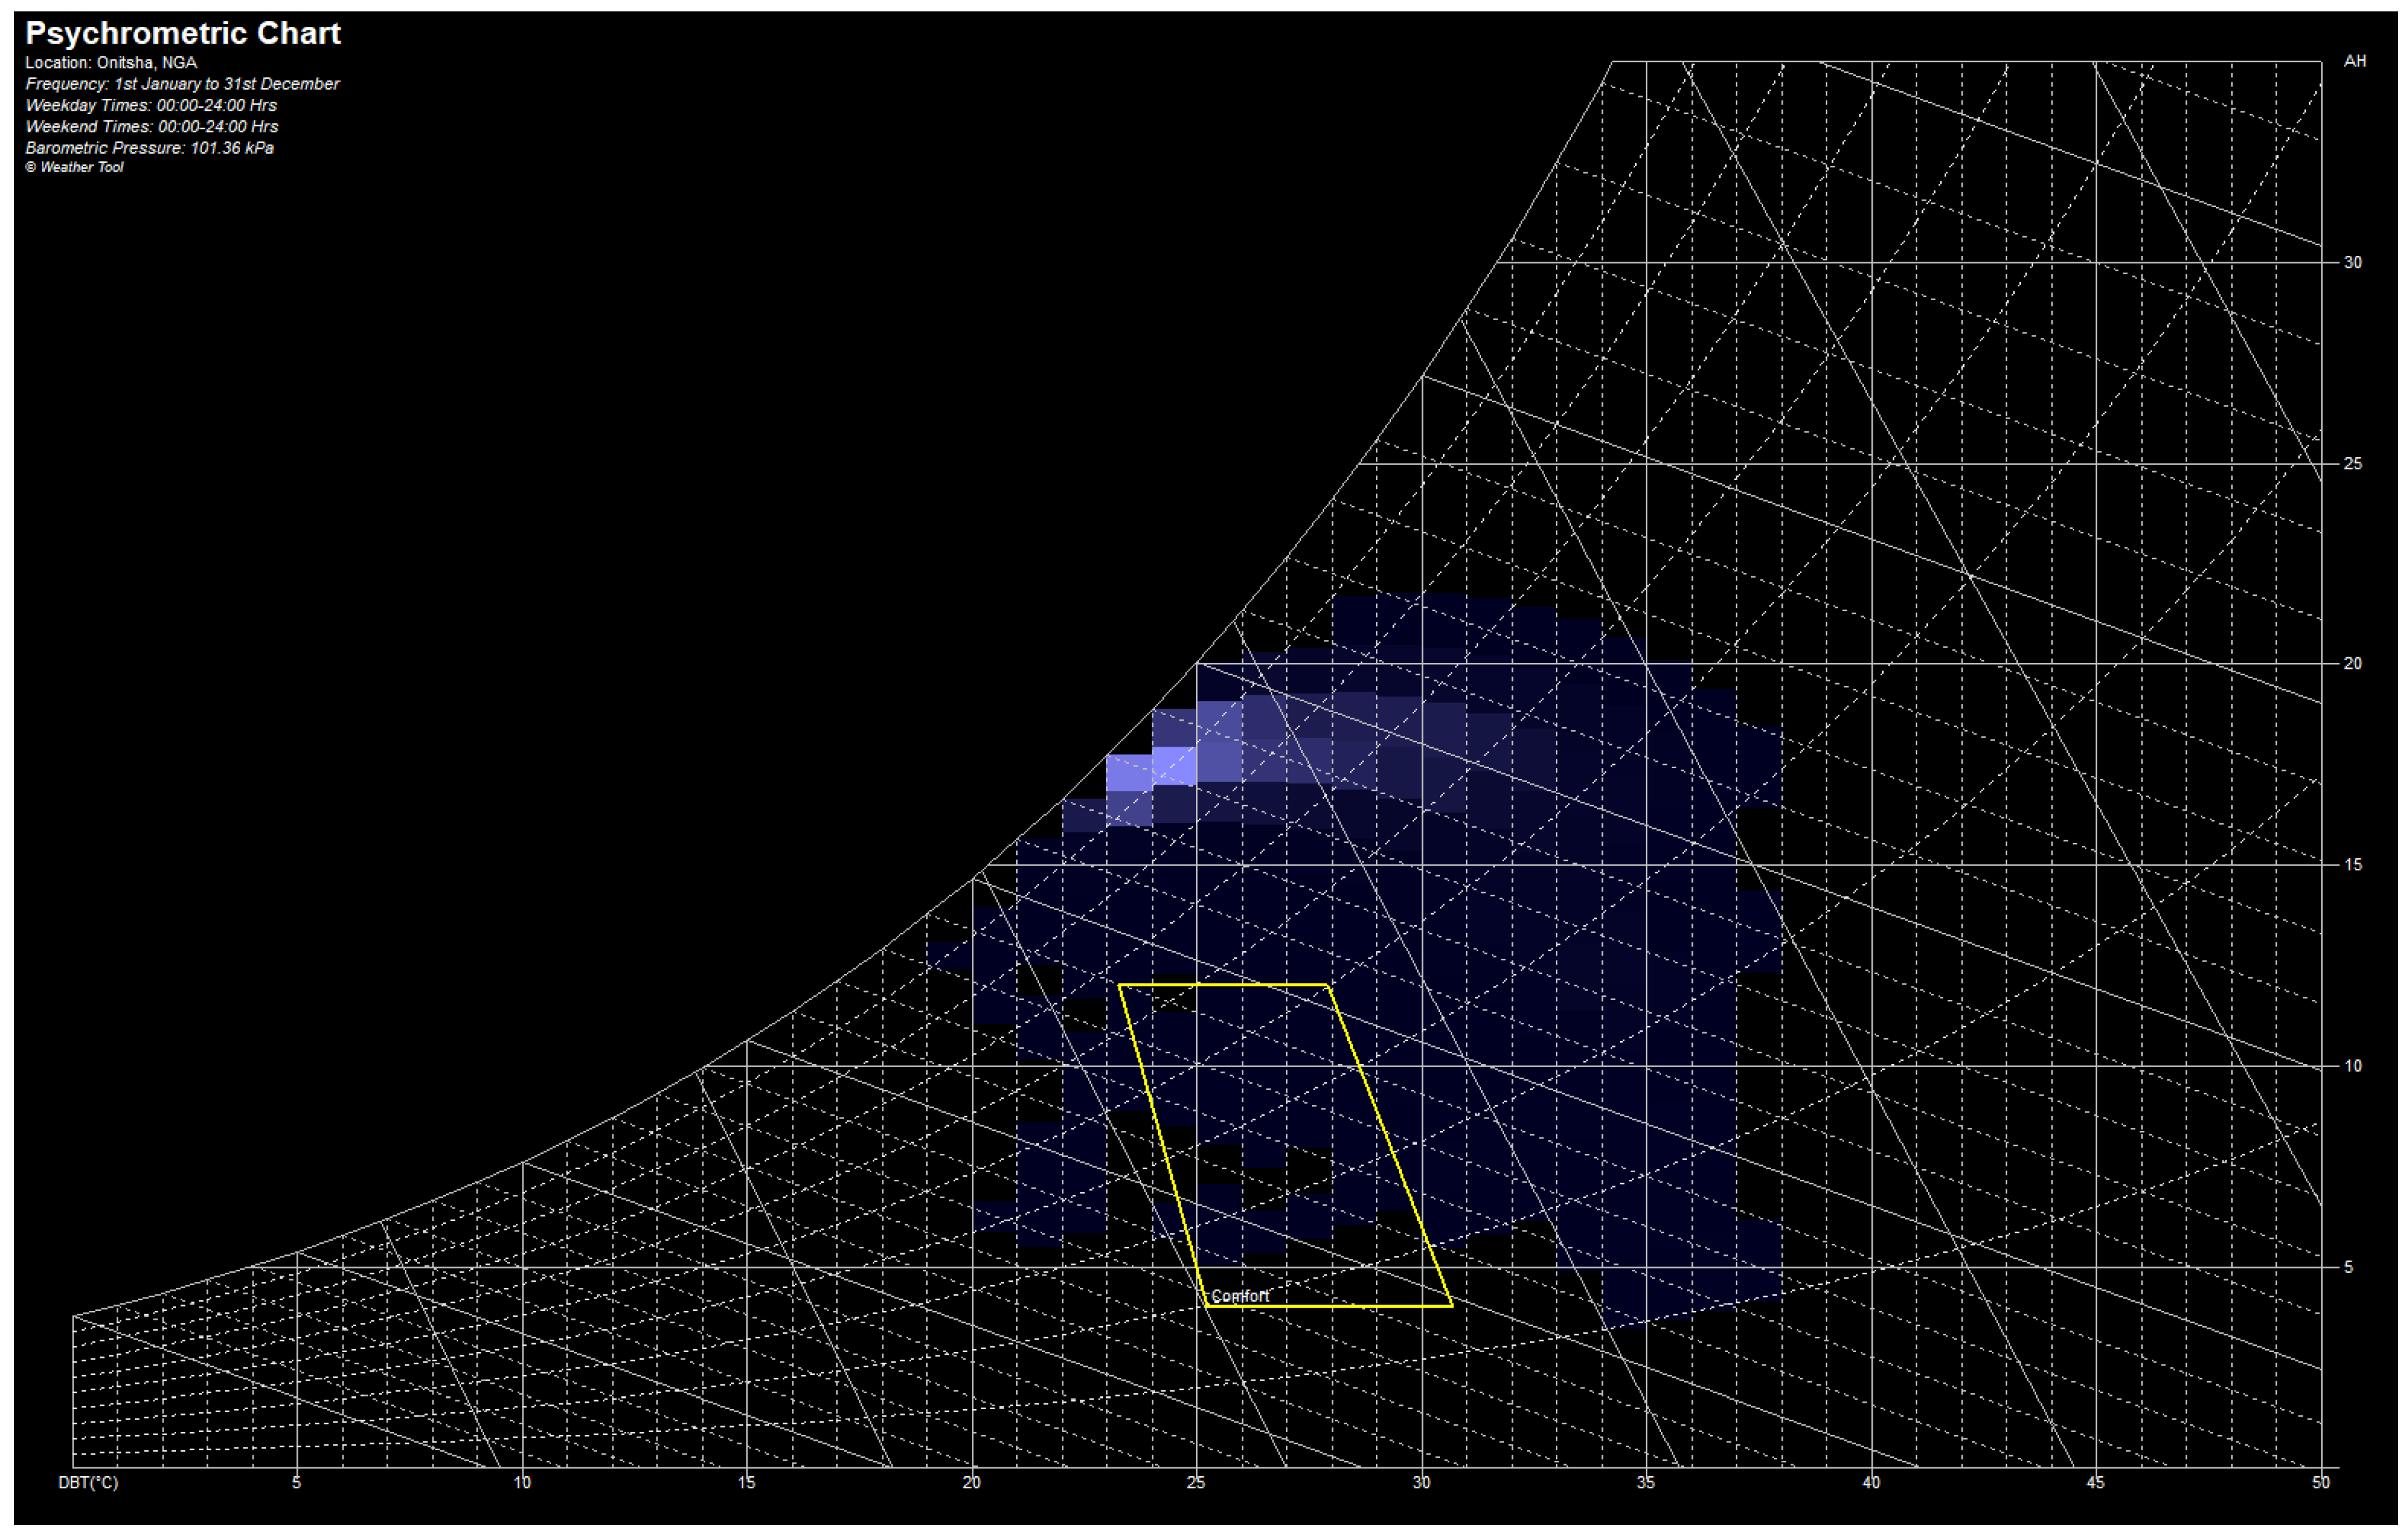Click the Location: Onitsha, NGA text

click(x=111, y=62)
